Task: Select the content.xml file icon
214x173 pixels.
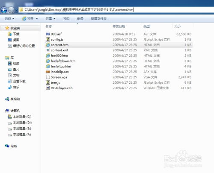Action: [x=48, y=50]
